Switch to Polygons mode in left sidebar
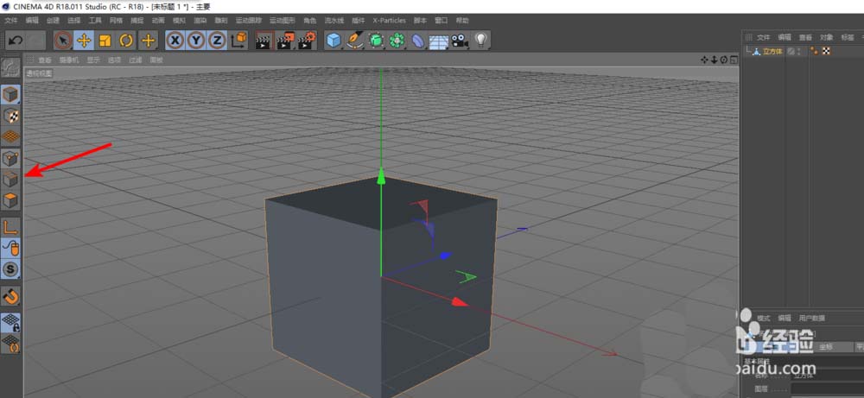 [11, 201]
